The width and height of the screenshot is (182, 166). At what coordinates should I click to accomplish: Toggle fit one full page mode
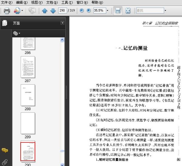click(x=128, y=11)
